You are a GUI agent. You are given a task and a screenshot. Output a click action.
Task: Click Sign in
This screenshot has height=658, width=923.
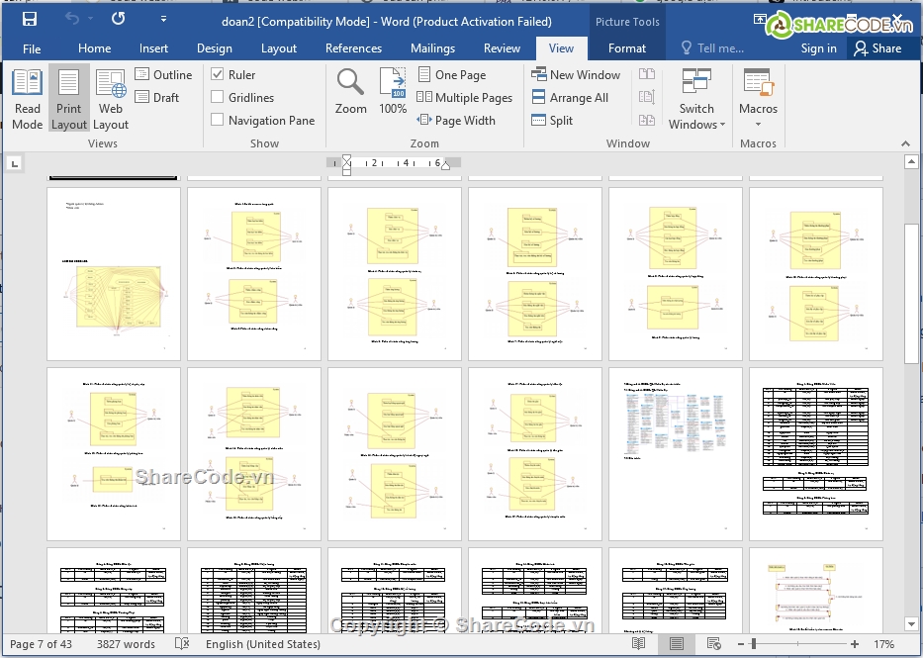click(818, 48)
